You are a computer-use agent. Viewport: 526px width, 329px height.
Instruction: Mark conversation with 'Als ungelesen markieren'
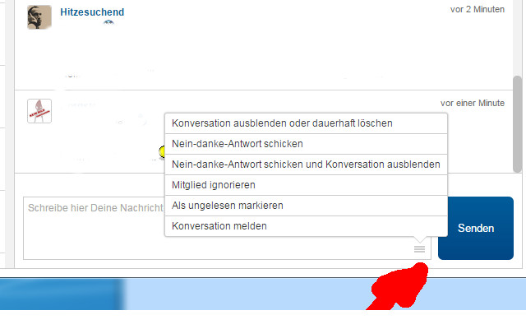pos(227,206)
